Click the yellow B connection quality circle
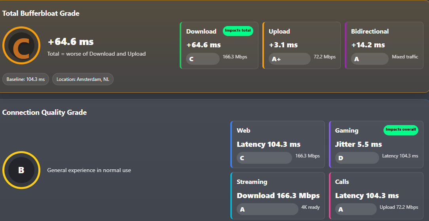This screenshot has width=429, height=221. pyautogui.click(x=21, y=170)
